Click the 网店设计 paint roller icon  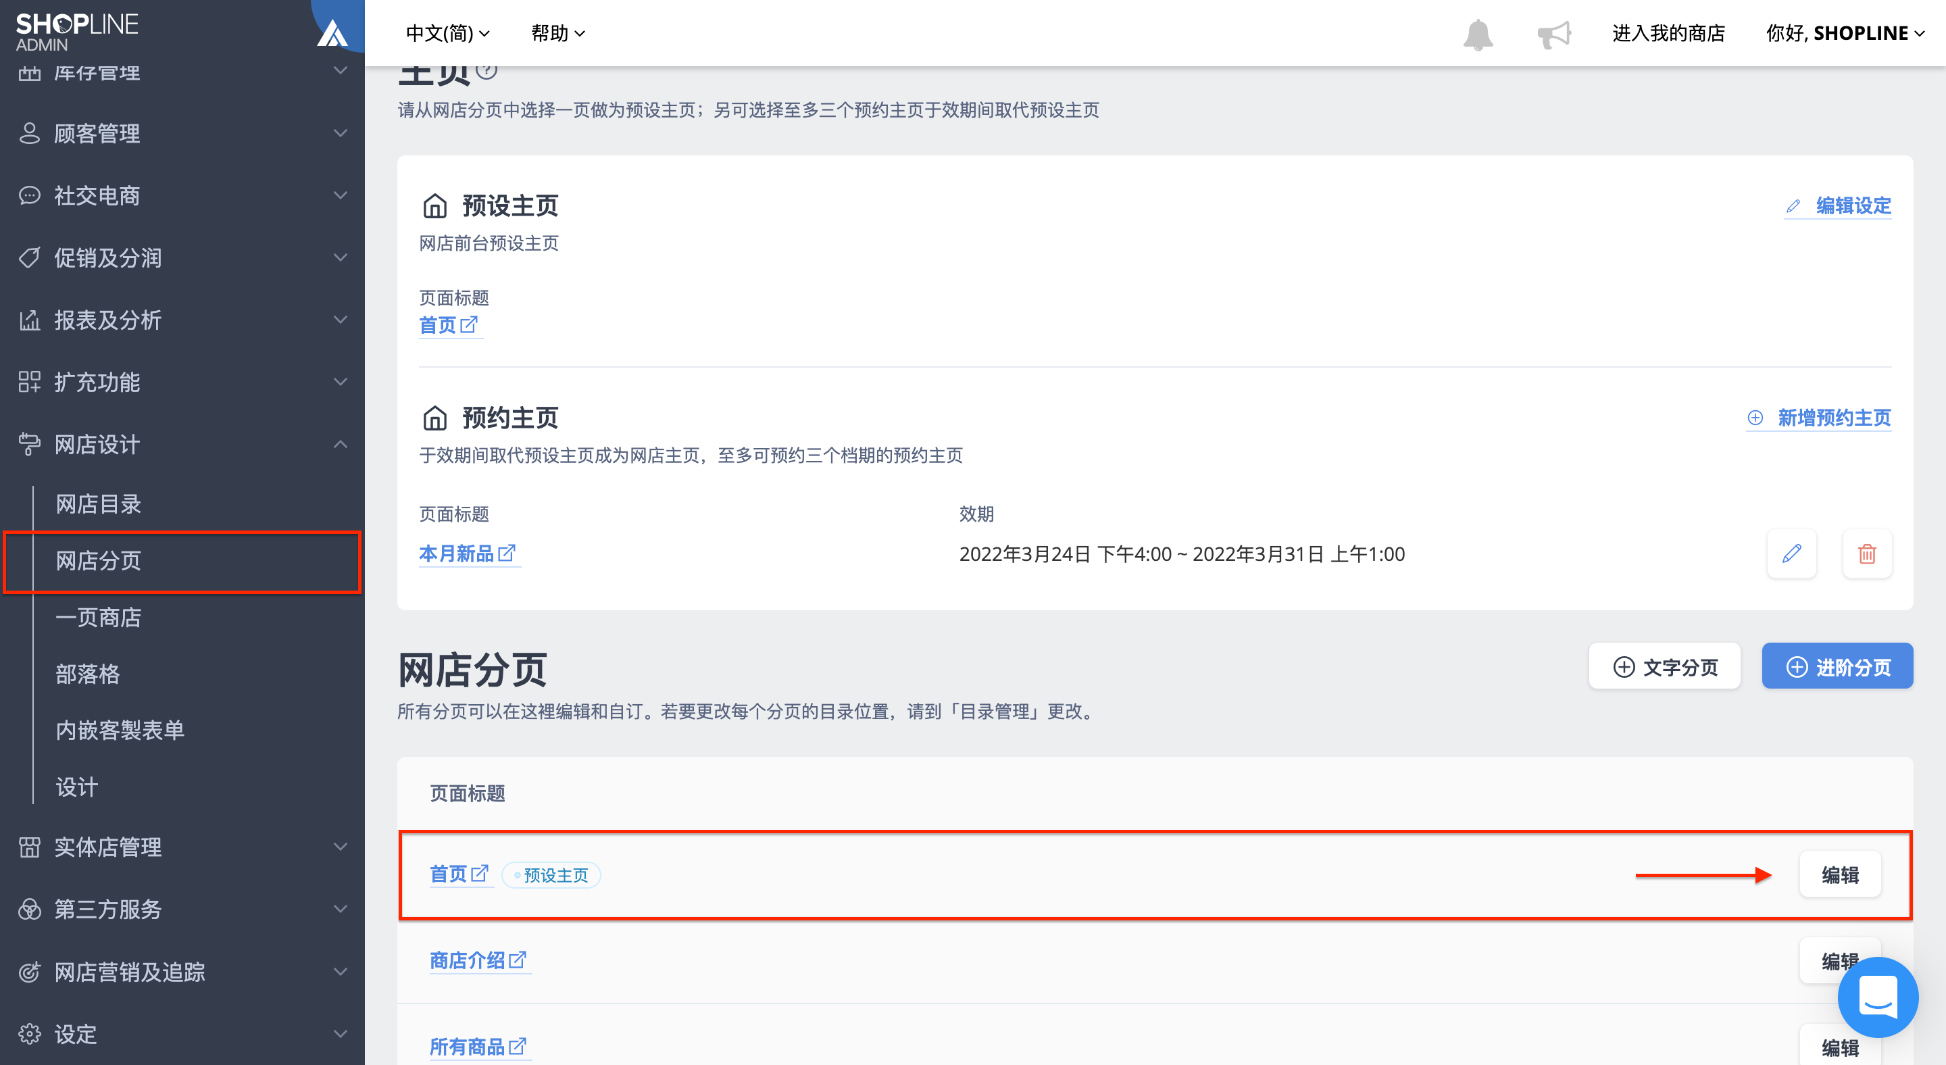pyautogui.click(x=30, y=444)
